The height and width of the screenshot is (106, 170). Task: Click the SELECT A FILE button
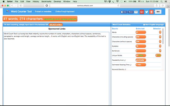[56, 25]
